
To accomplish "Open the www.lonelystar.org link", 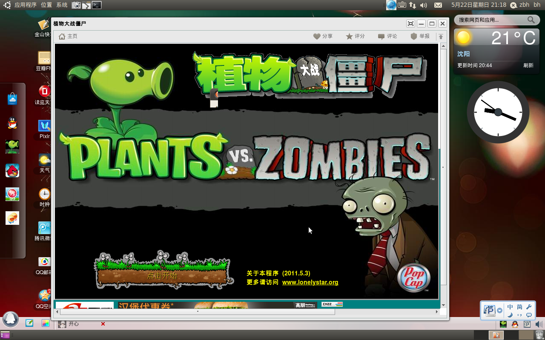I will 310,282.
